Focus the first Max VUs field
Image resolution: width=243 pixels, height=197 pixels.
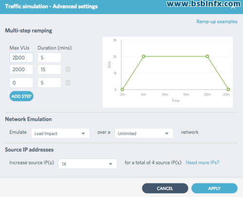point(21,58)
